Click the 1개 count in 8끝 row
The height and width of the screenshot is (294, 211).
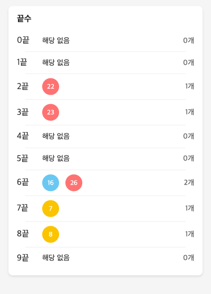pos(189,234)
